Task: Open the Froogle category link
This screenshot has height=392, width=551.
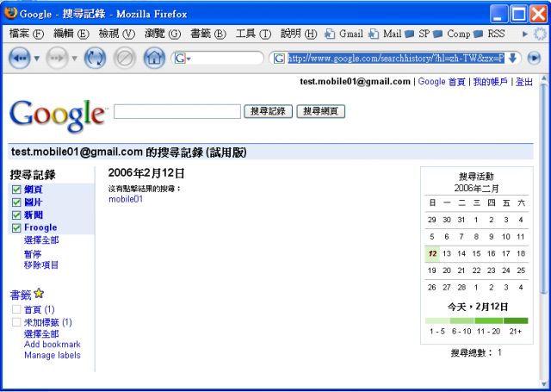Action: click(40, 227)
